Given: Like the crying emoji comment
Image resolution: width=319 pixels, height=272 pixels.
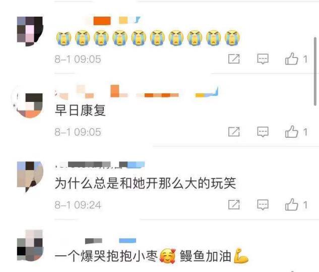Looking at the screenshot, I should [x=291, y=59].
